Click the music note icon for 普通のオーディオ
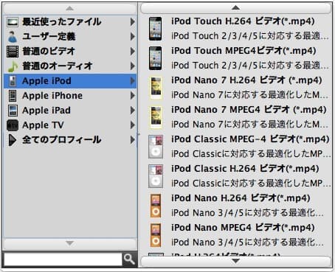This screenshot has height=272, width=335. [13, 66]
